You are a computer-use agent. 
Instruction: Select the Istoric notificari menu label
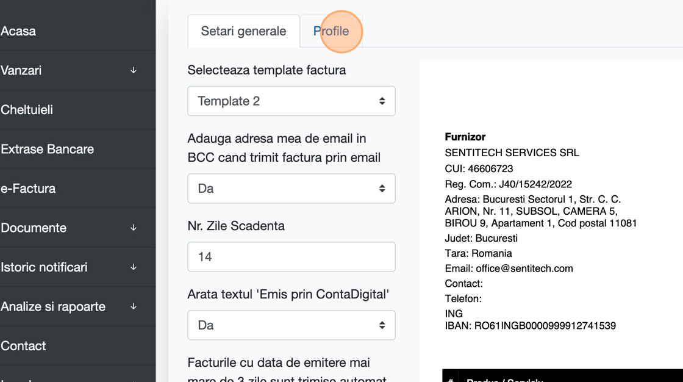(44, 267)
